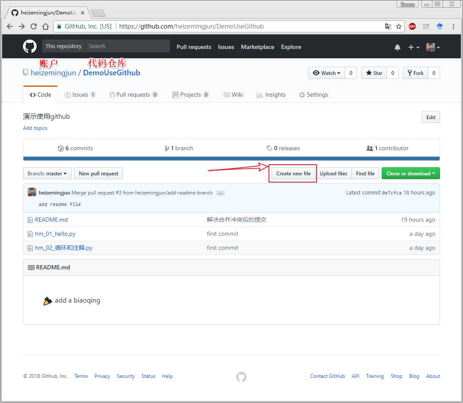The height and width of the screenshot is (403, 463).
Task: Open Contact GitHub footer link
Action: pyautogui.click(x=328, y=376)
